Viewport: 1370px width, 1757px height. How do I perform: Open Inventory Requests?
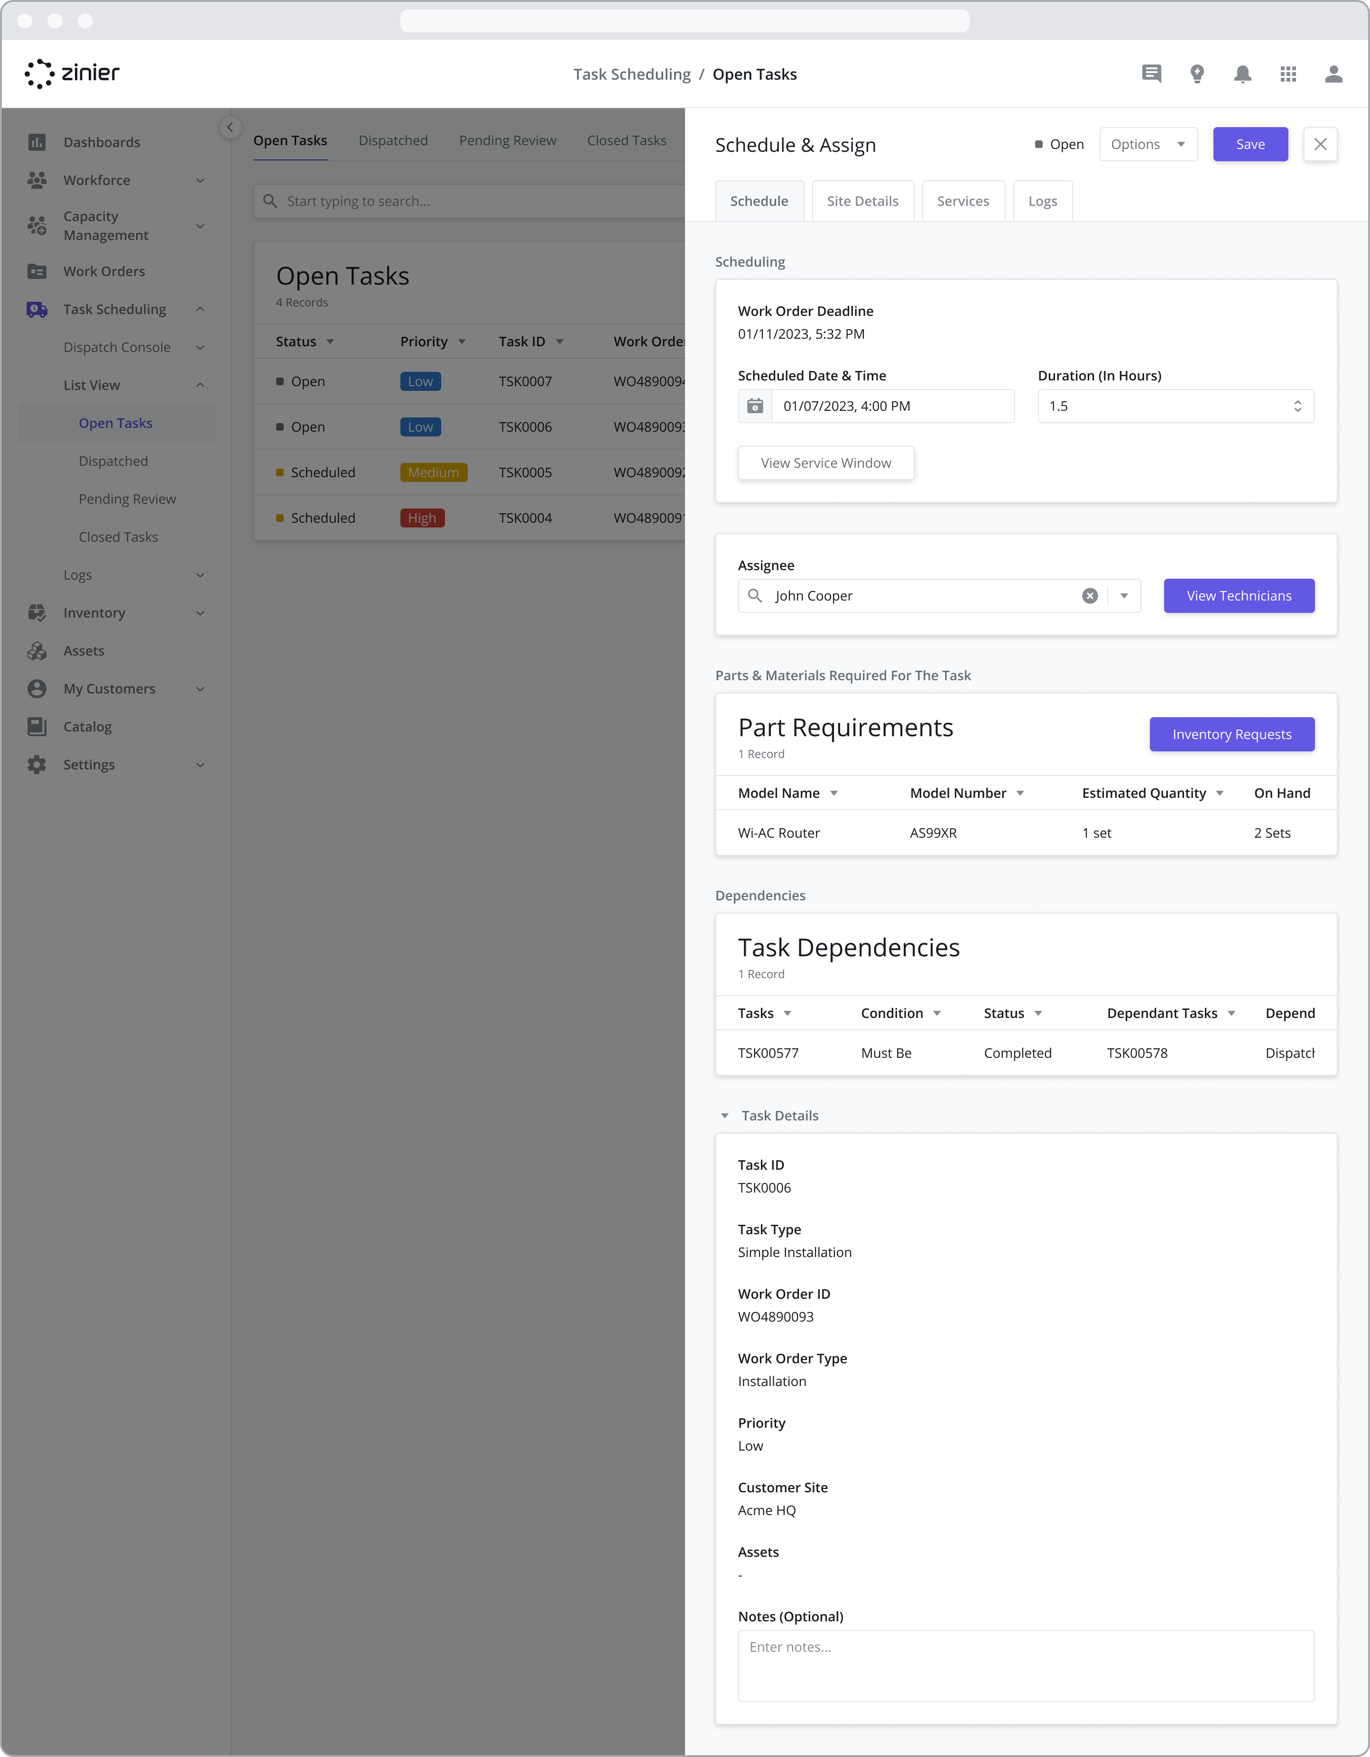pyautogui.click(x=1231, y=734)
